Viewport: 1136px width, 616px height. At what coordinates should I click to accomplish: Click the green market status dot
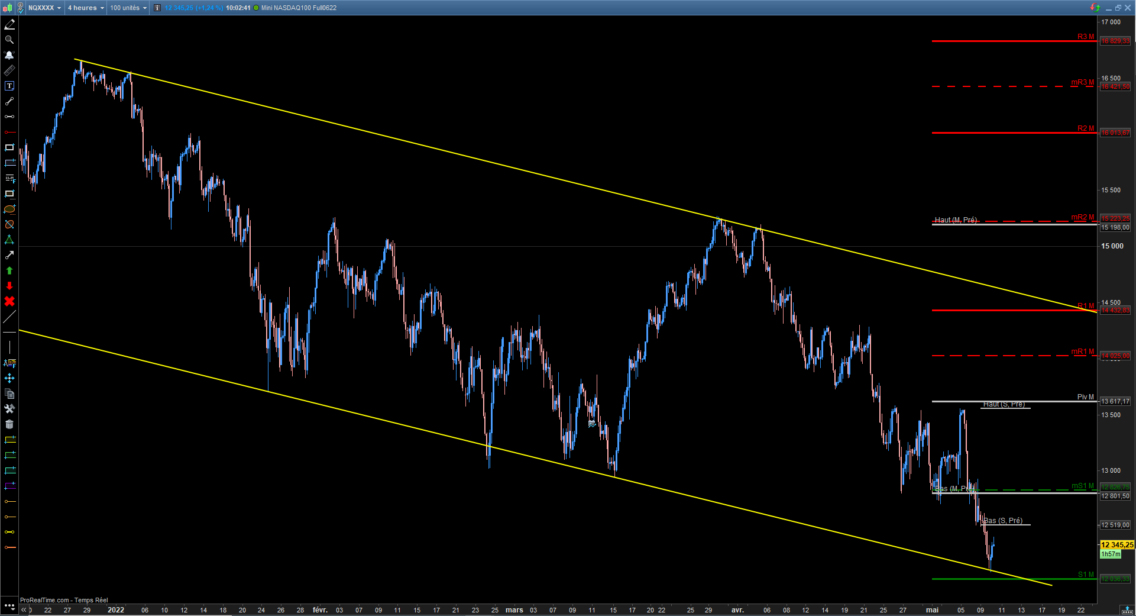pos(256,8)
